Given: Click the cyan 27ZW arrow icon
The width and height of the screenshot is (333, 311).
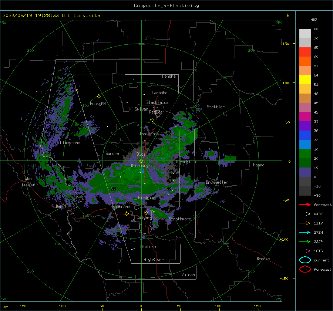Looking at the screenshot, I should (305, 233).
